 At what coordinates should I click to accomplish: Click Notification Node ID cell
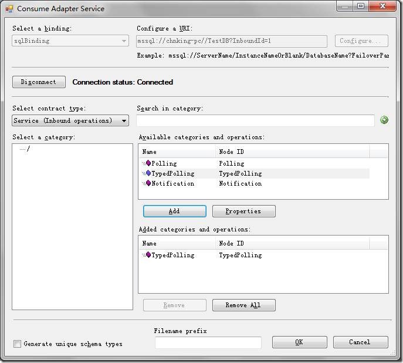coord(241,183)
